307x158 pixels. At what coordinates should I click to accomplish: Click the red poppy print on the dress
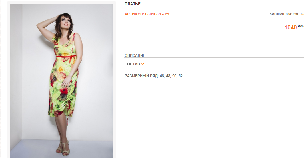[x=64, y=91]
